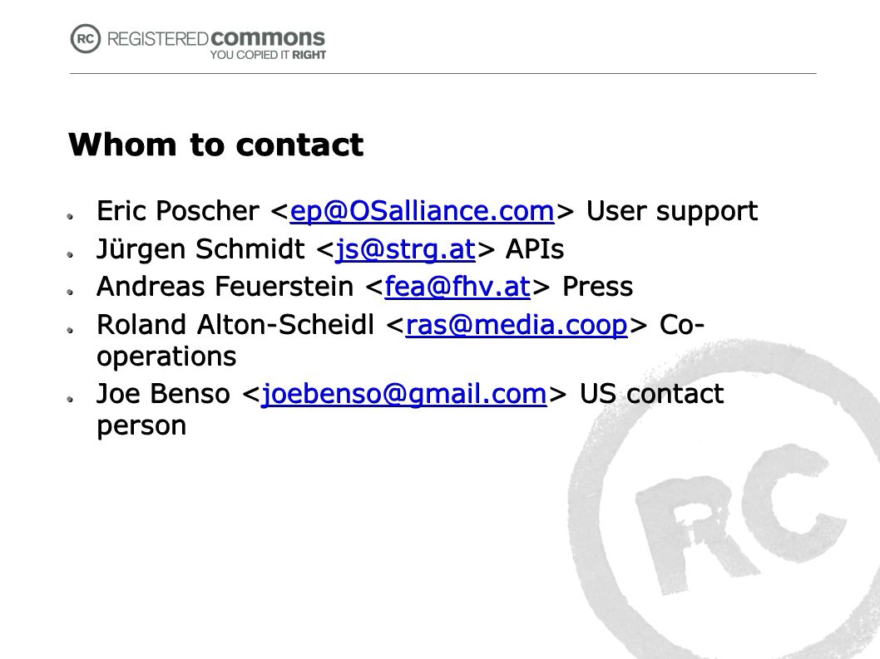
Task: Click the 'You copied it right' tagline
Action: (x=268, y=55)
